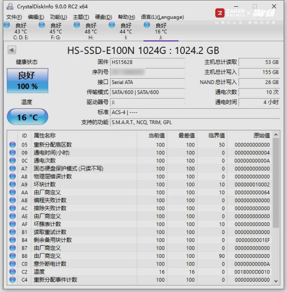
Task: Open the 编辑(E) menu
Action: (x=36, y=17)
